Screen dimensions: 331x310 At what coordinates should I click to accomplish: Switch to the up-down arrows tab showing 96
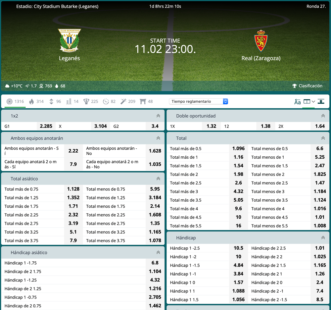55,102
